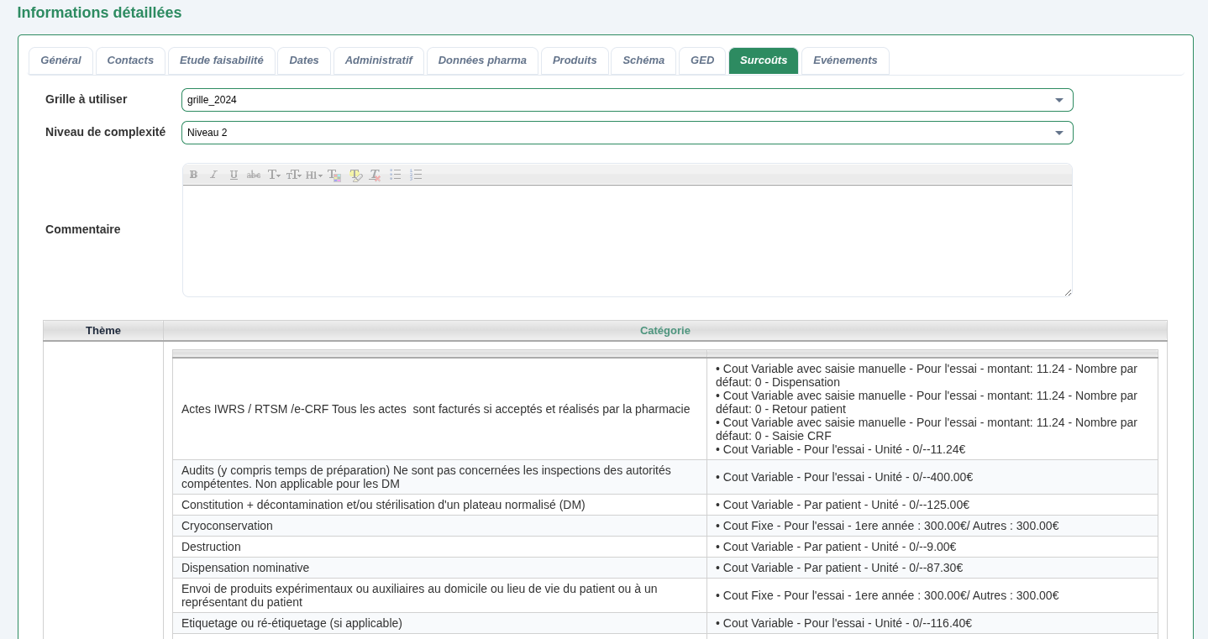Expand the Niveau de complexité dropdown
Screen dimensions: 1208x639
(x=1058, y=133)
